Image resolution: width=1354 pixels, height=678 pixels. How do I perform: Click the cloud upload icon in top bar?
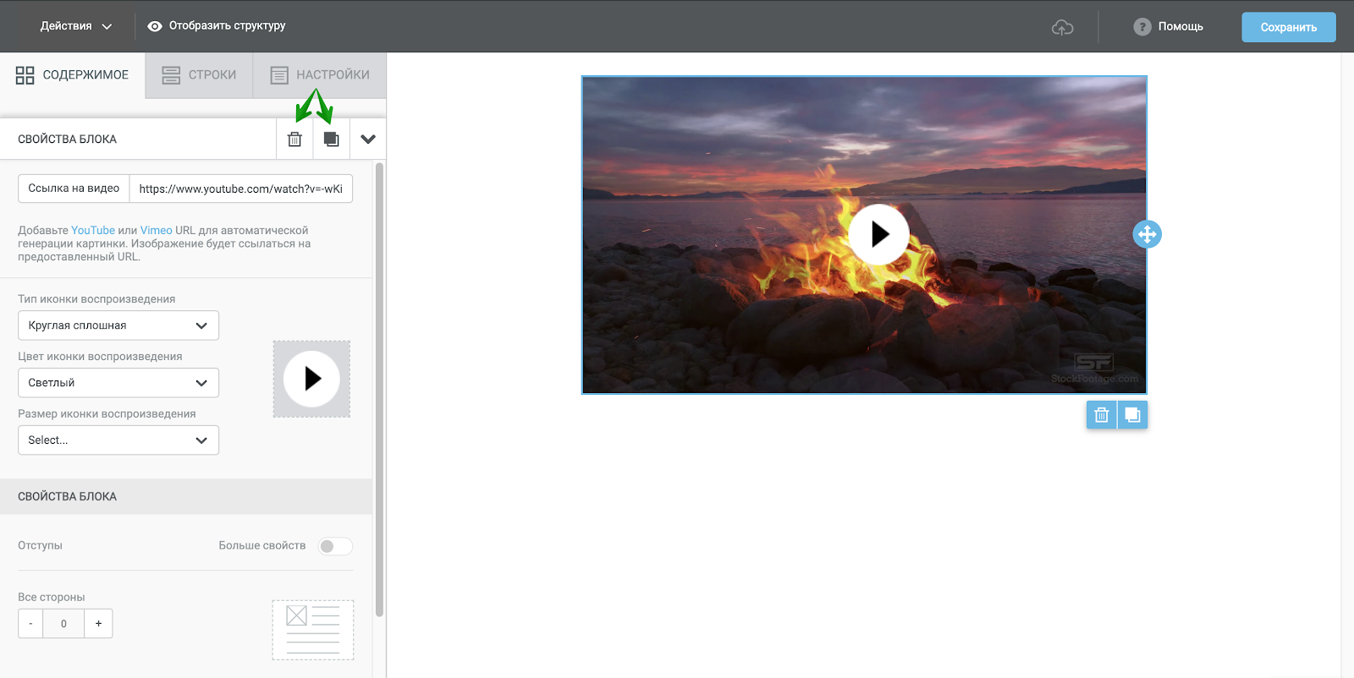click(1062, 27)
